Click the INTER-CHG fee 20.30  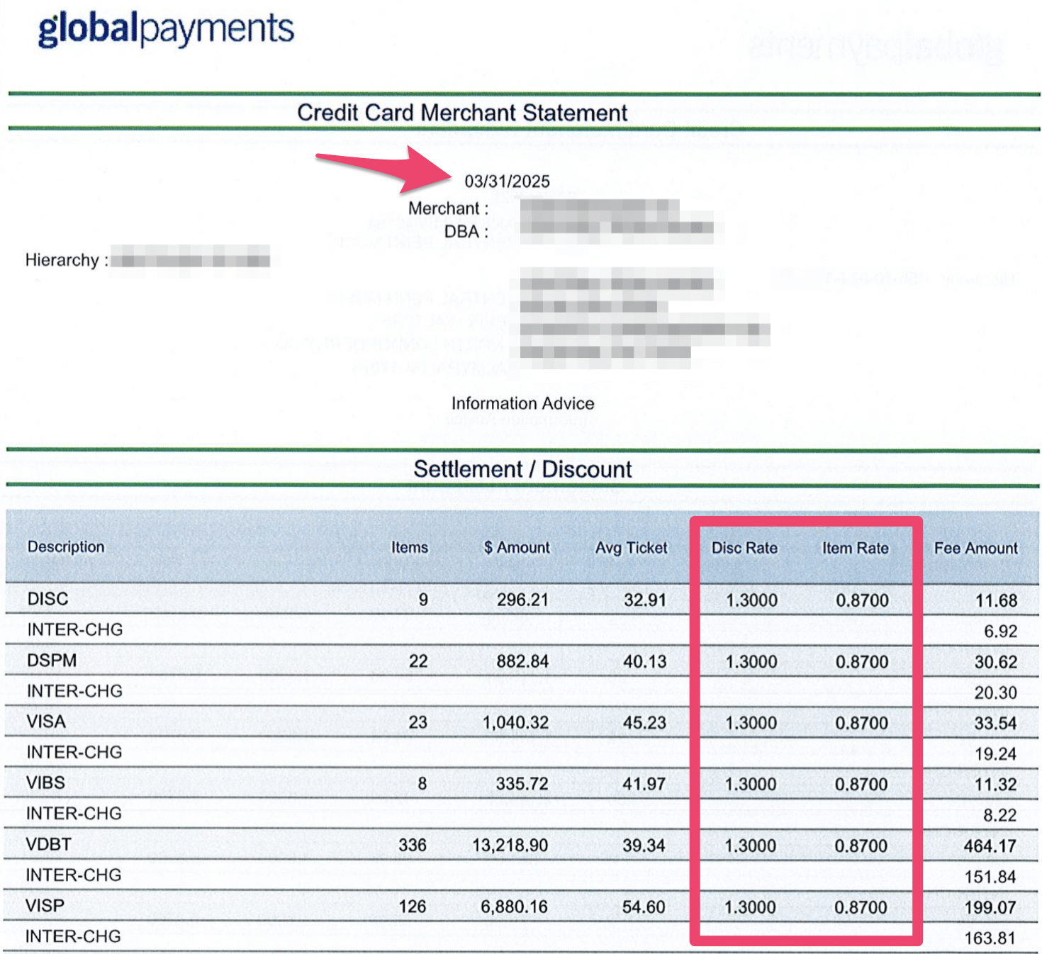click(995, 692)
